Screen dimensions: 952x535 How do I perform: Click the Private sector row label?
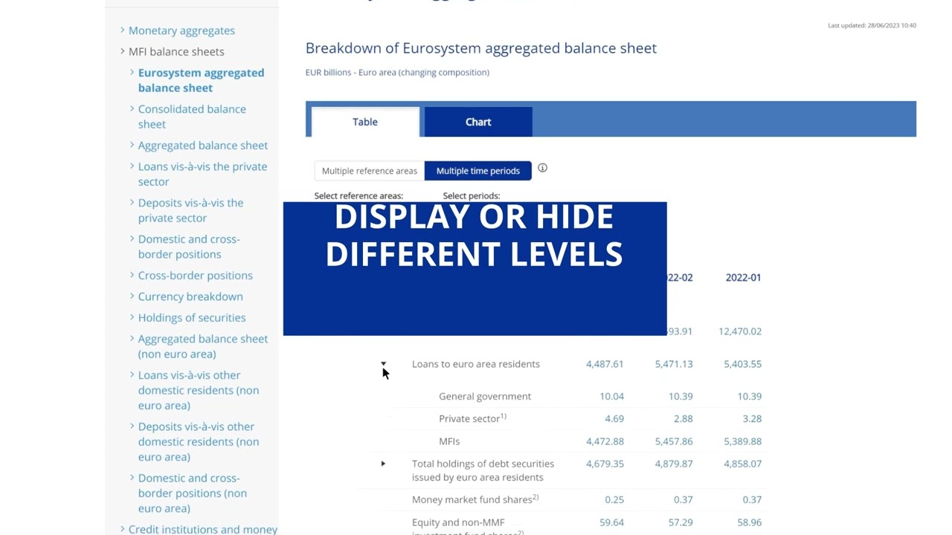coord(472,418)
